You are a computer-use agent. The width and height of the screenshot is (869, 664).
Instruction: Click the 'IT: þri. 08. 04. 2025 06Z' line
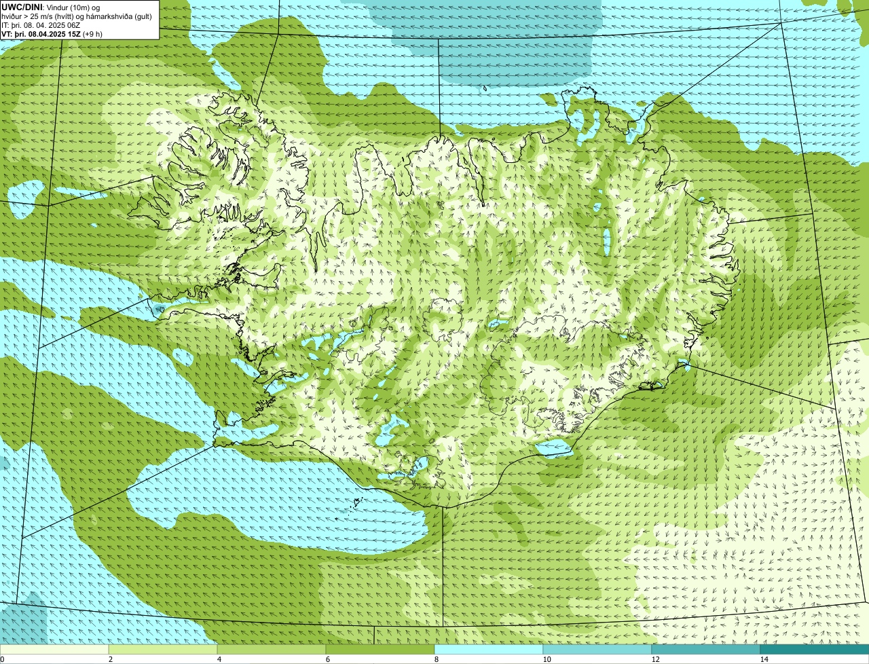pyautogui.click(x=41, y=25)
